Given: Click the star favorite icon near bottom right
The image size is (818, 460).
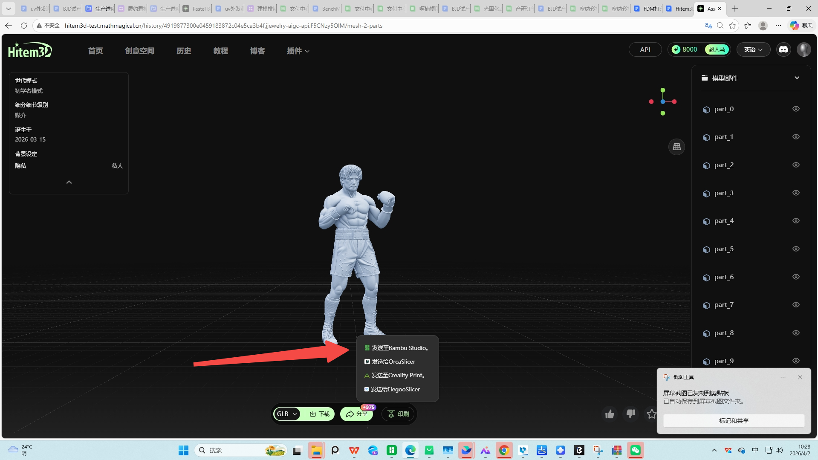Looking at the screenshot, I should 651,414.
